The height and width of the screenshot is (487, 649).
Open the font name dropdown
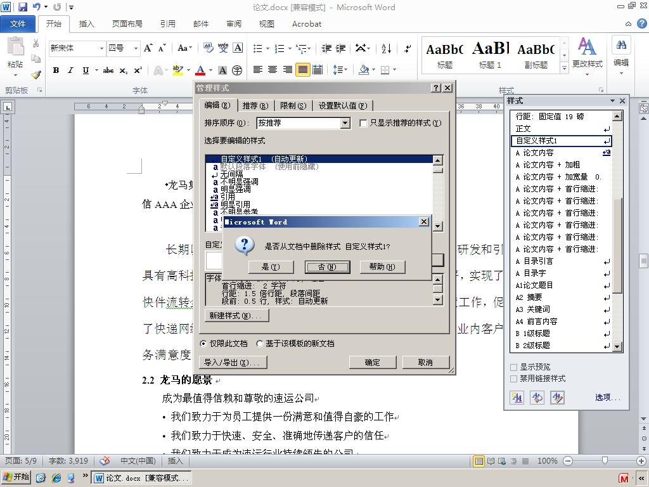pos(101,48)
